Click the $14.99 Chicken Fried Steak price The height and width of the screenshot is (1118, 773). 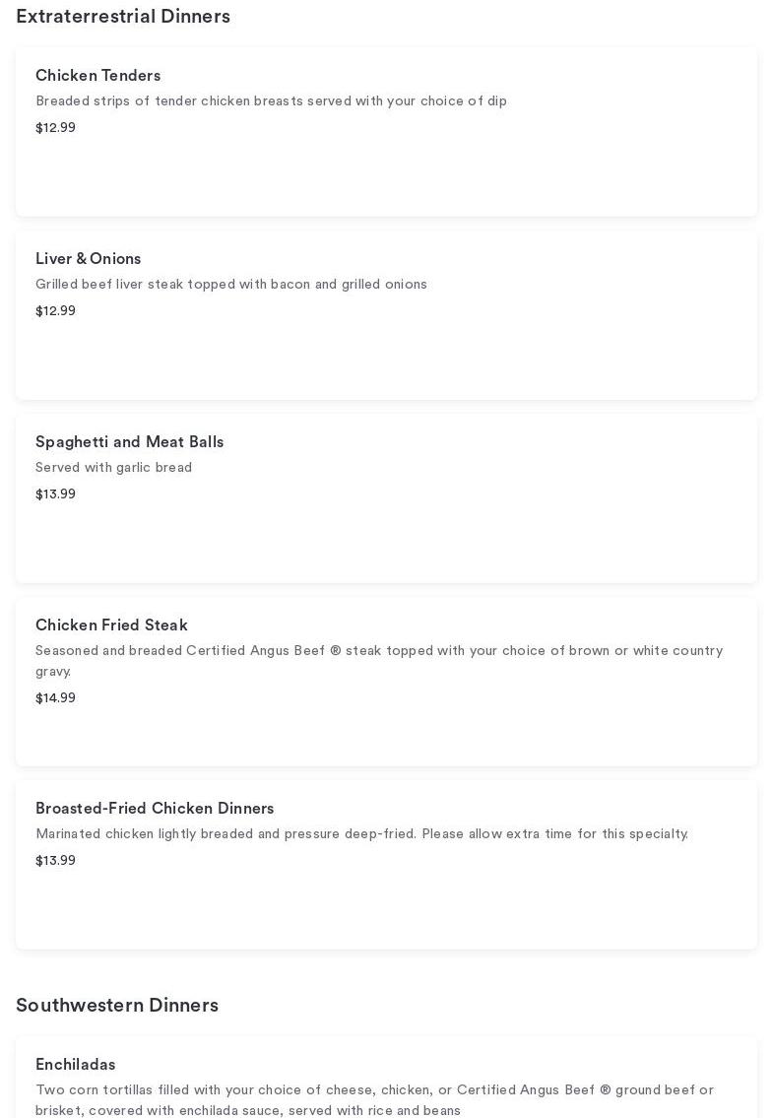55,698
